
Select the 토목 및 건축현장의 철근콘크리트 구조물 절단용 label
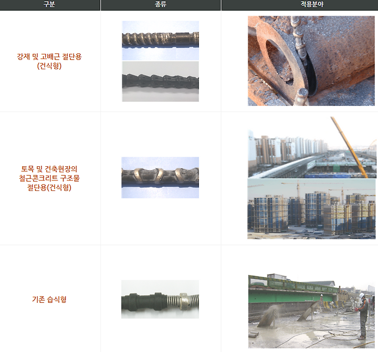(49, 178)
